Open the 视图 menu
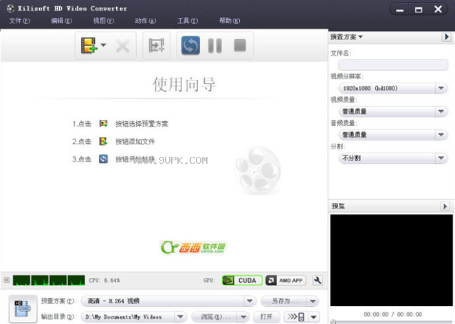This screenshot has height=324, width=455. click(103, 21)
